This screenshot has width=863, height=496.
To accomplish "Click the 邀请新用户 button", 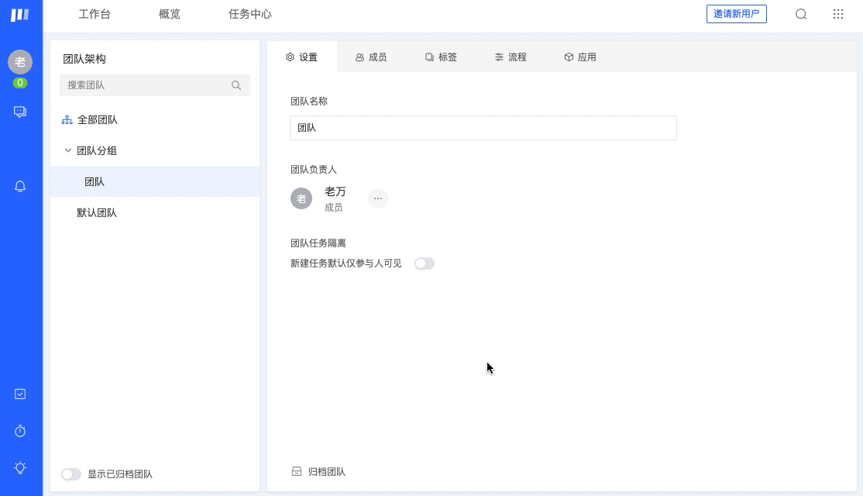I will click(737, 14).
